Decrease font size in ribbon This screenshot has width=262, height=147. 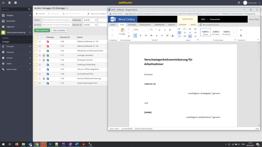click(165, 30)
